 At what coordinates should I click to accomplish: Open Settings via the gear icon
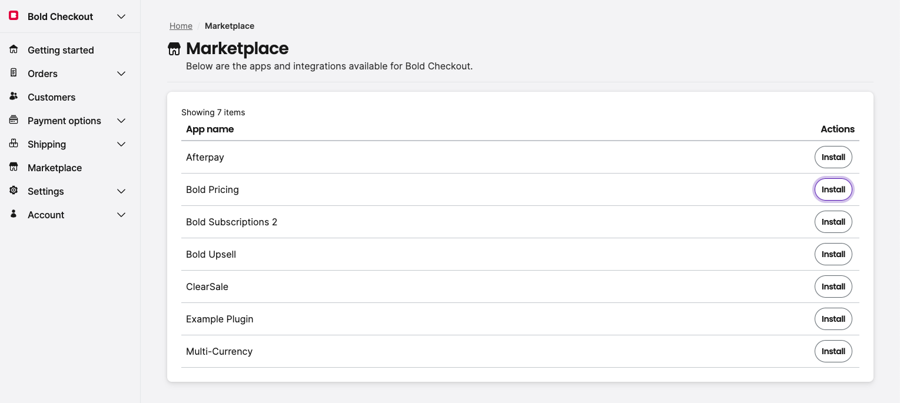pyautogui.click(x=13, y=191)
